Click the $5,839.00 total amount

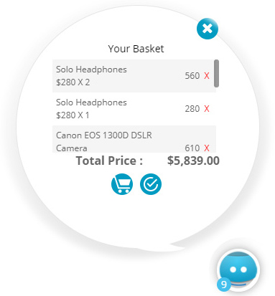click(193, 161)
